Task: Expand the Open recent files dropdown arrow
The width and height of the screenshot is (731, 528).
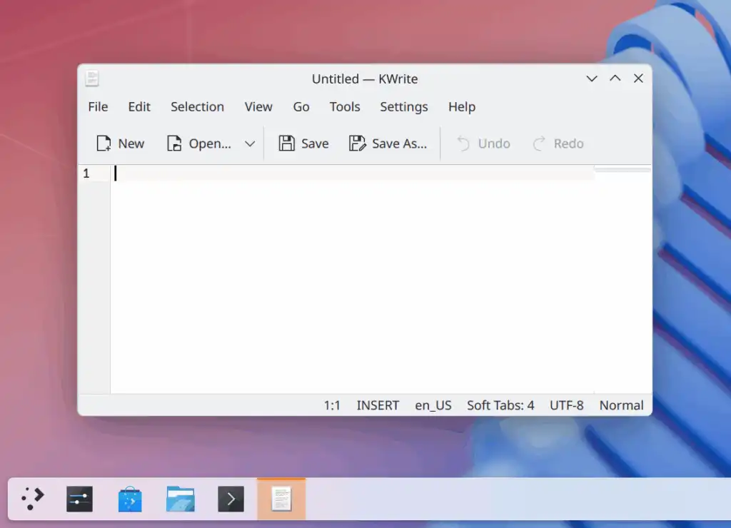Action: 250,143
